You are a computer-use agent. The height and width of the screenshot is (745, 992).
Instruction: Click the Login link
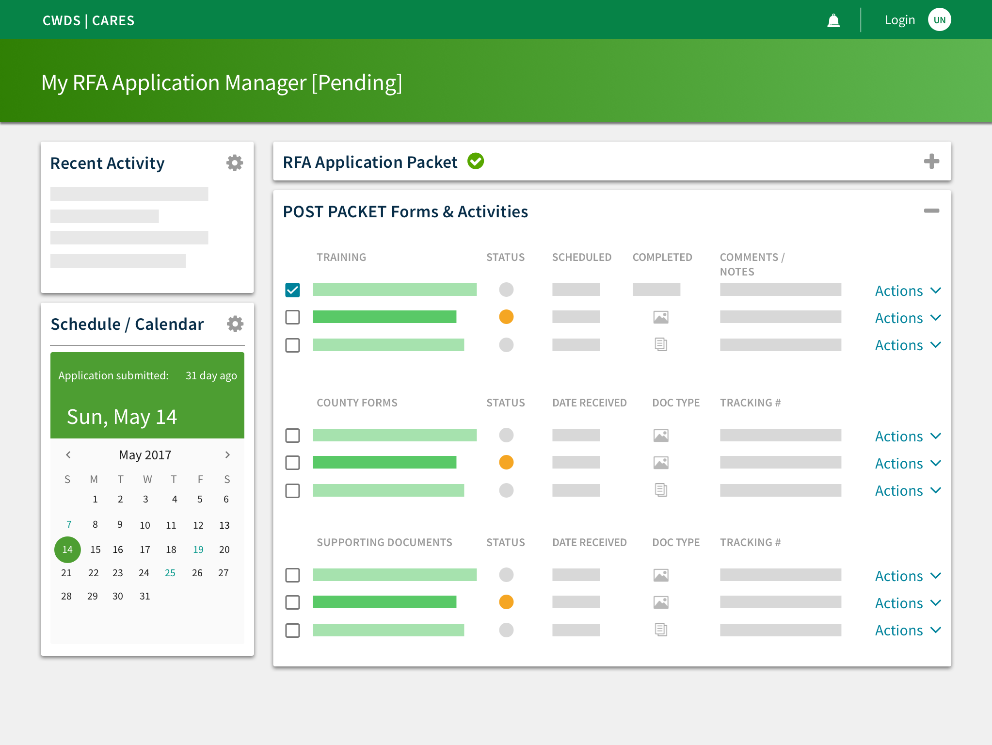900,20
